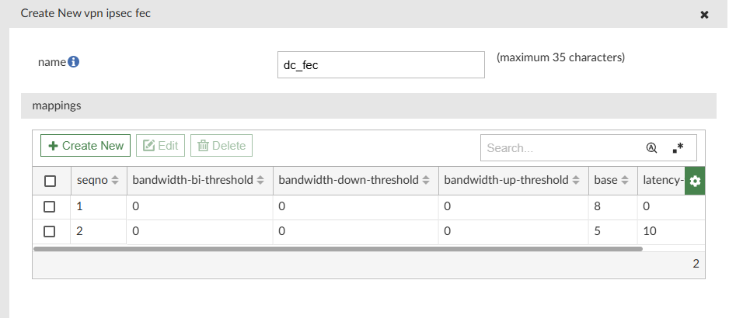This screenshot has width=729, height=318.
Task: Sort by bandwidth-down-threshold column arrows
Action: tap(426, 181)
